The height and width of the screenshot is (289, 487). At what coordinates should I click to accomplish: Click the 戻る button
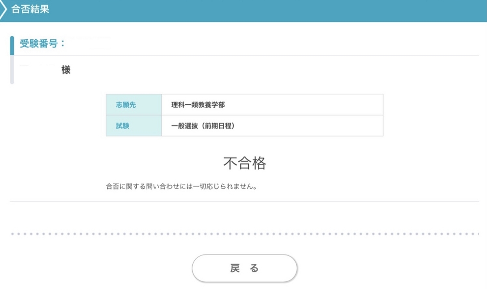pos(245,268)
